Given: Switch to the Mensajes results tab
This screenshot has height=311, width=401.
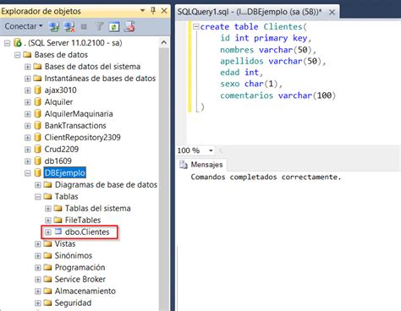Looking at the screenshot, I should click(x=201, y=165).
